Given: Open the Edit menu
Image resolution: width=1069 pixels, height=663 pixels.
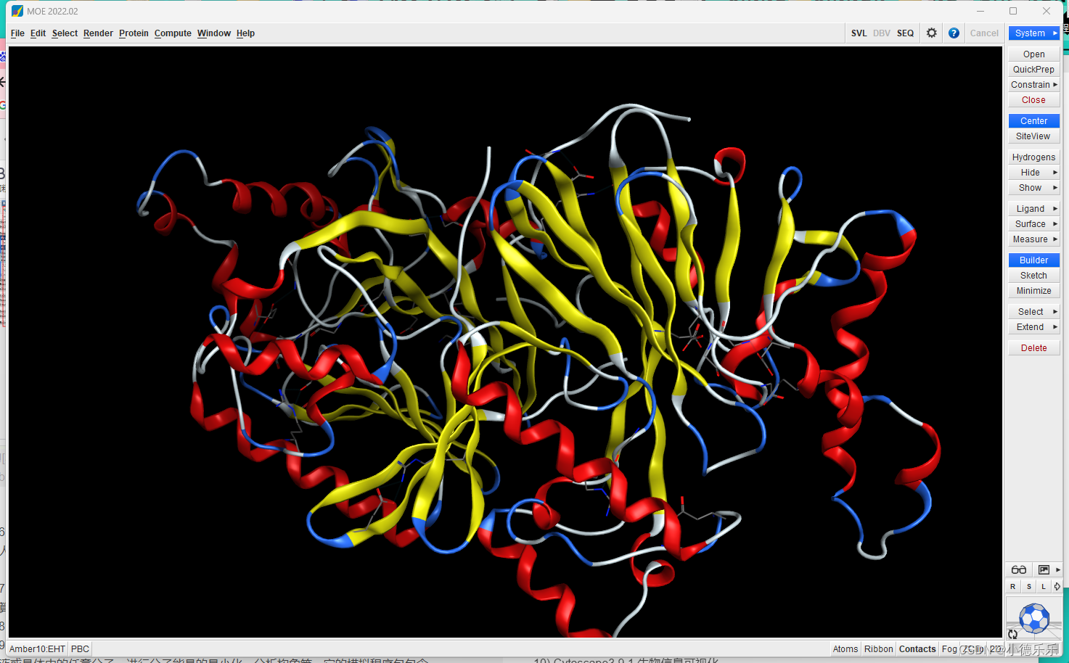Looking at the screenshot, I should click(x=38, y=33).
